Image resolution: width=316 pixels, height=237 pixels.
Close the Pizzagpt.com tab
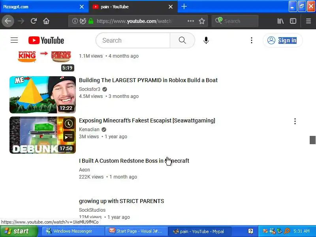pyautogui.click(x=82, y=7)
